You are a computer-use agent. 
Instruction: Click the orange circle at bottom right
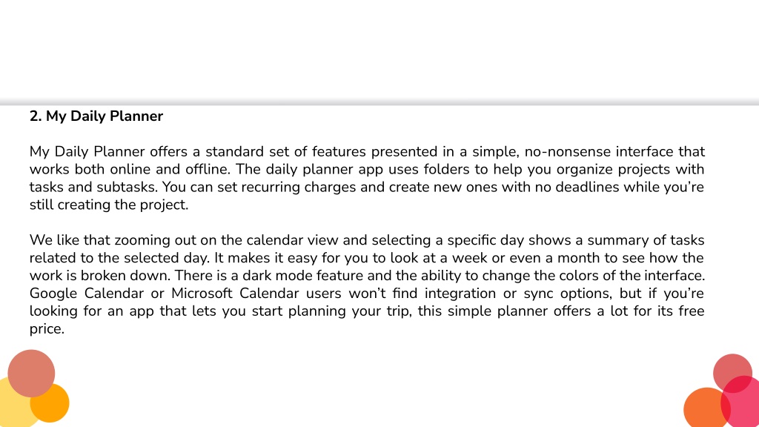point(706,408)
